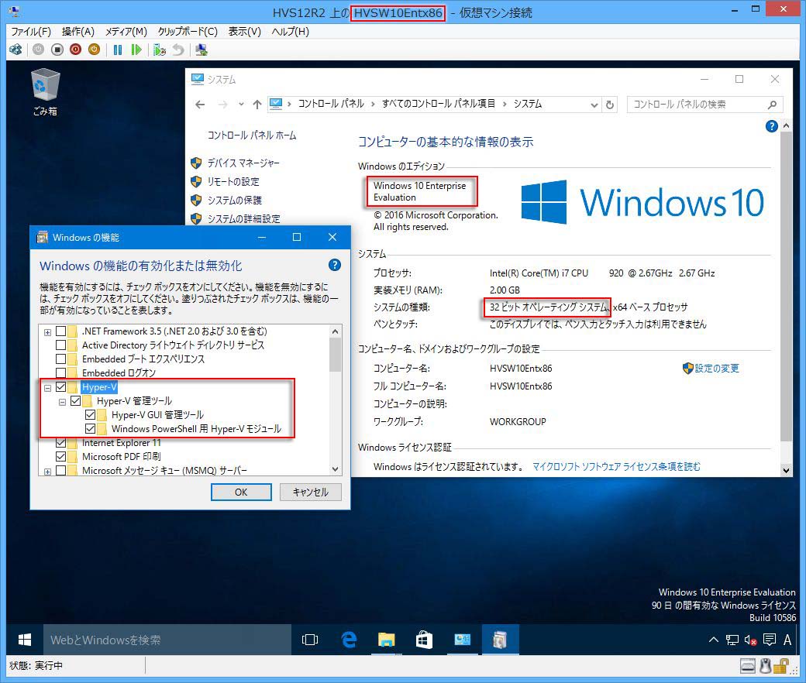Toggle .NET Framework 3.5 checkbox
806x683 pixels.
click(x=60, y=331)
